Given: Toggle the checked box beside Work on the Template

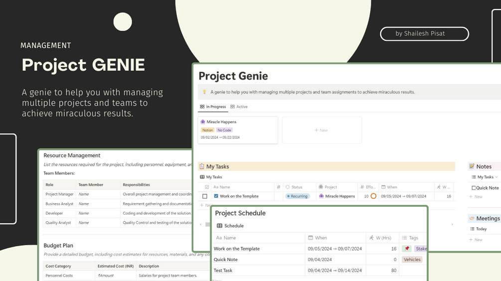Looking at the screenshot, I should [x=216, y=196].
